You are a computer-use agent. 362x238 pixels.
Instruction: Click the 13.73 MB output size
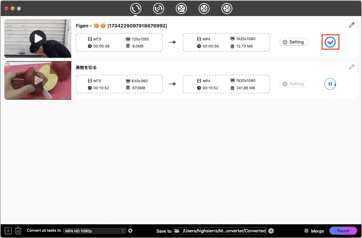244,46
